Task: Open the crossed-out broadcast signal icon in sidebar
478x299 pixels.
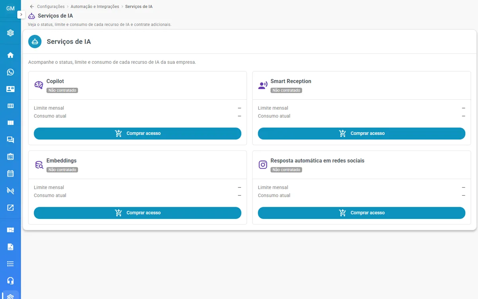Action: (10, 191)
